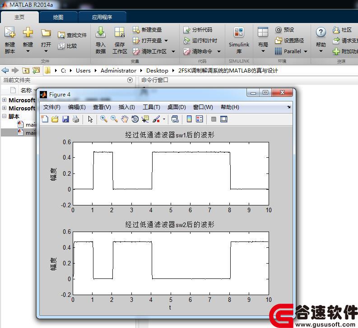Open 桌面(D) menu in Figure 4
This screenshot has width=358, height=328.
pyautogui.click(x=177, y=107)
